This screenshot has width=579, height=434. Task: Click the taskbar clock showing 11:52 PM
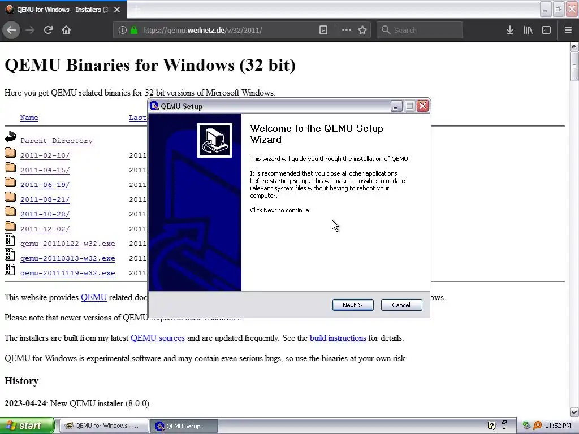[x=558, y=426]
